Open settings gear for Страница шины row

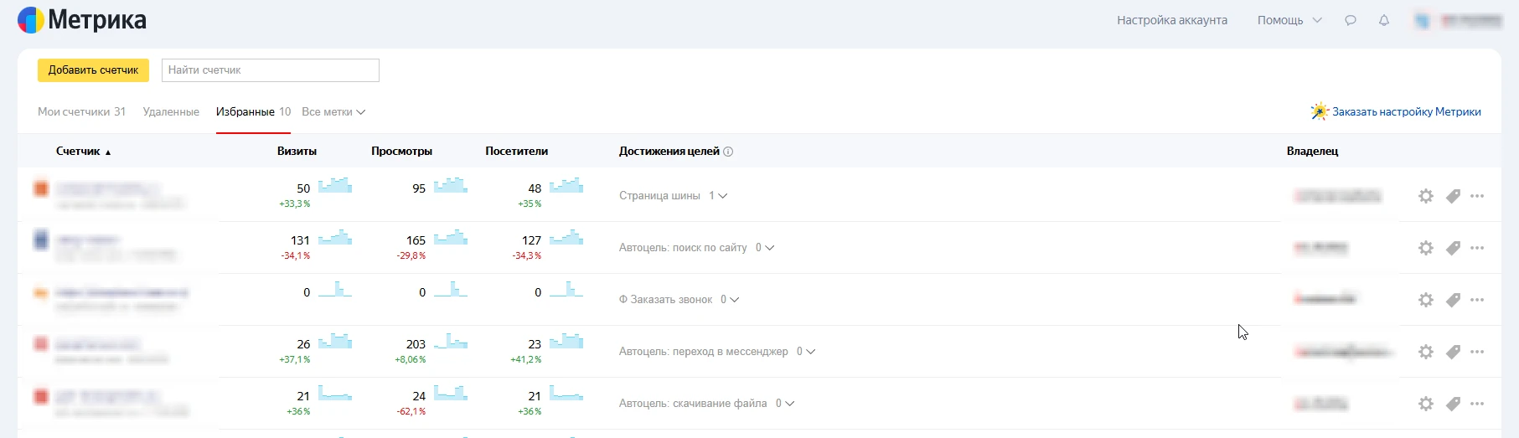tap(1425, 196)
